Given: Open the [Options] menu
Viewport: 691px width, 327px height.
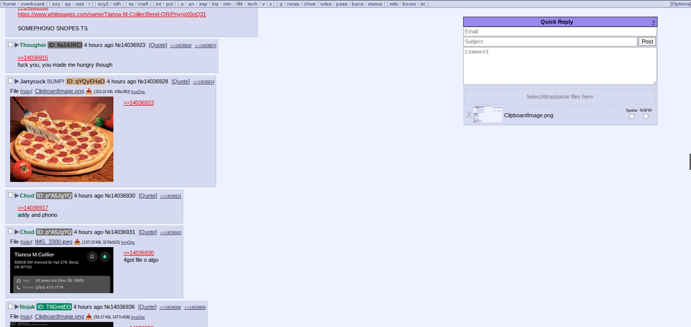Looking at the screenshot, I should coord(680,4).
